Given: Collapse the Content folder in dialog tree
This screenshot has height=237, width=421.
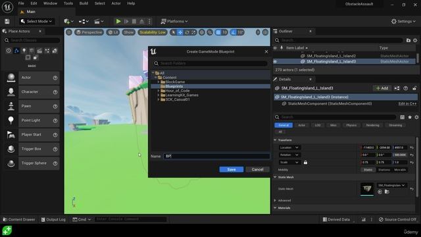Looking at the screenshot, I should click(x=156, y=78).
